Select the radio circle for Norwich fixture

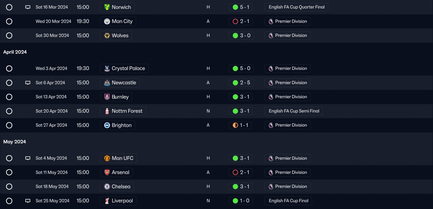(9, 7)
